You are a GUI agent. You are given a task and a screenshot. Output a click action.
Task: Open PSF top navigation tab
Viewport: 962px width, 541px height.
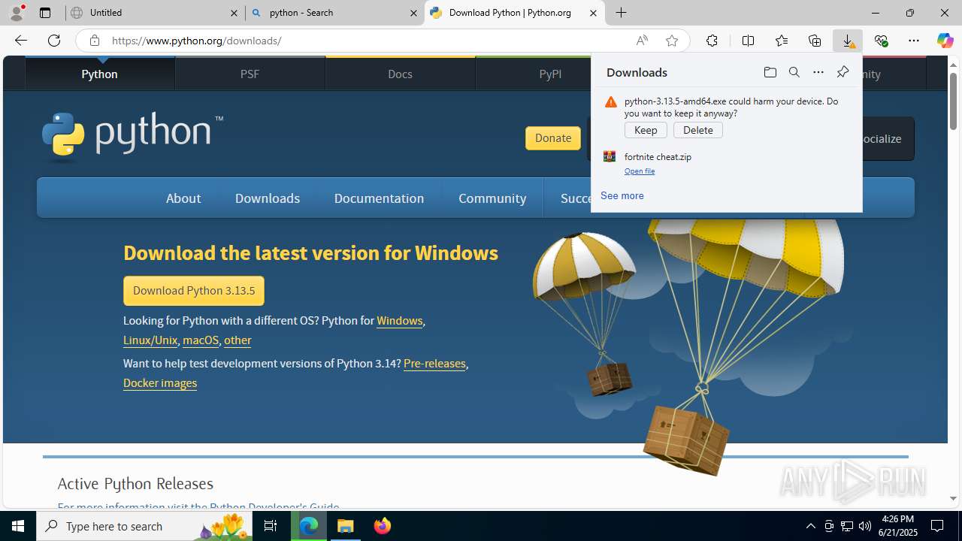click(x=250, y=74)
